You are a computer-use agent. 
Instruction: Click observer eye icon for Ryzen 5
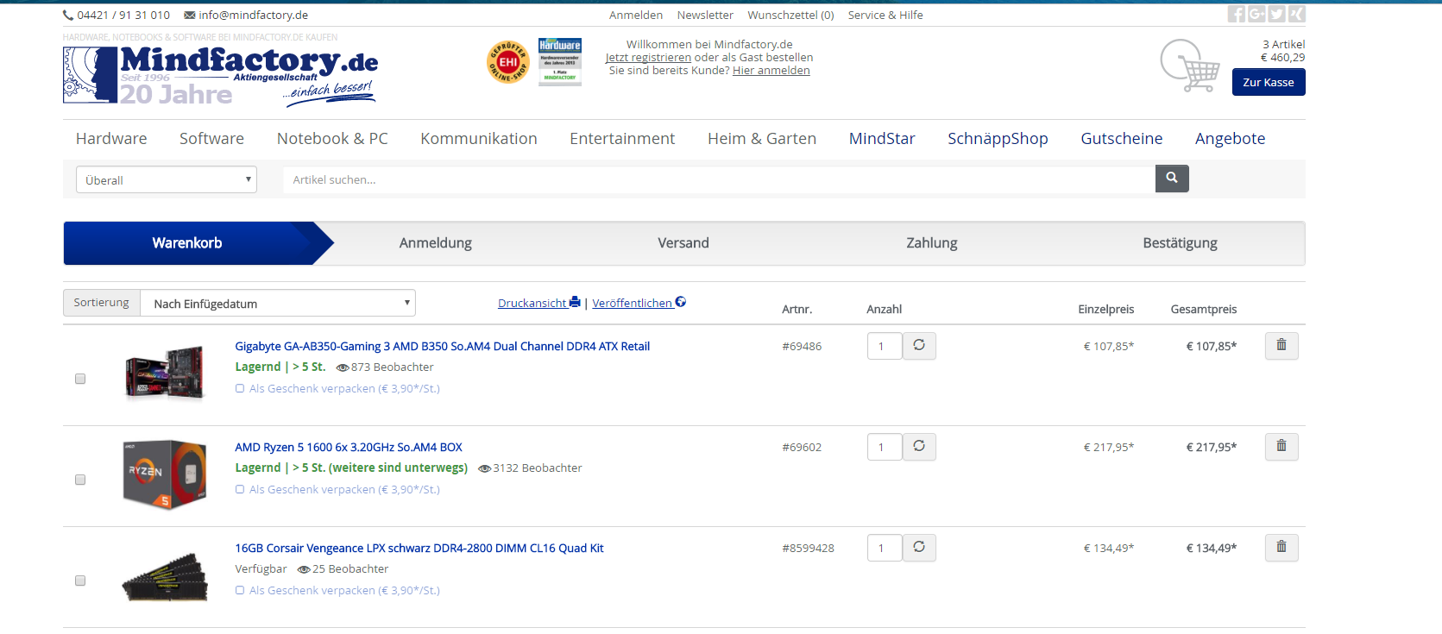[485, 468]
